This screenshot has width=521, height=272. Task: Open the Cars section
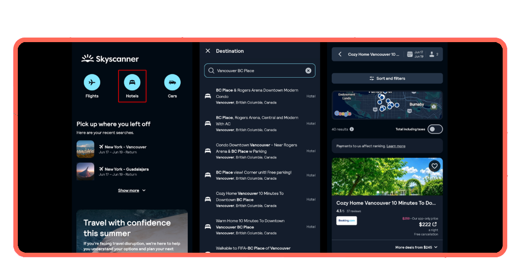tap(172, 86)
